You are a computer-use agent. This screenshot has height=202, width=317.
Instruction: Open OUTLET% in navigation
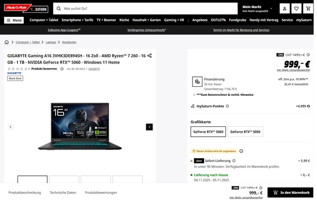pyautogui.click(x=218, y=20)
